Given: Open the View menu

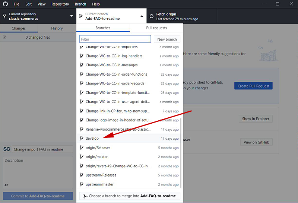Looking at the screenshot, I should coord(41,4).
